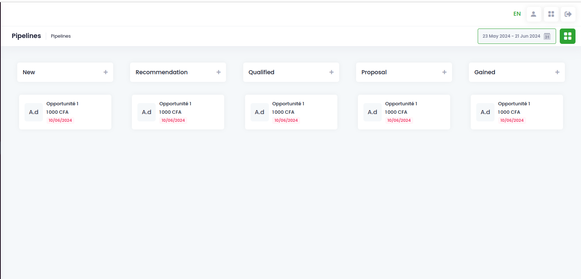This screenshot has width=581, height=279.
Task: Click the A.d avatar in Gained card
Action: point(485,112)
